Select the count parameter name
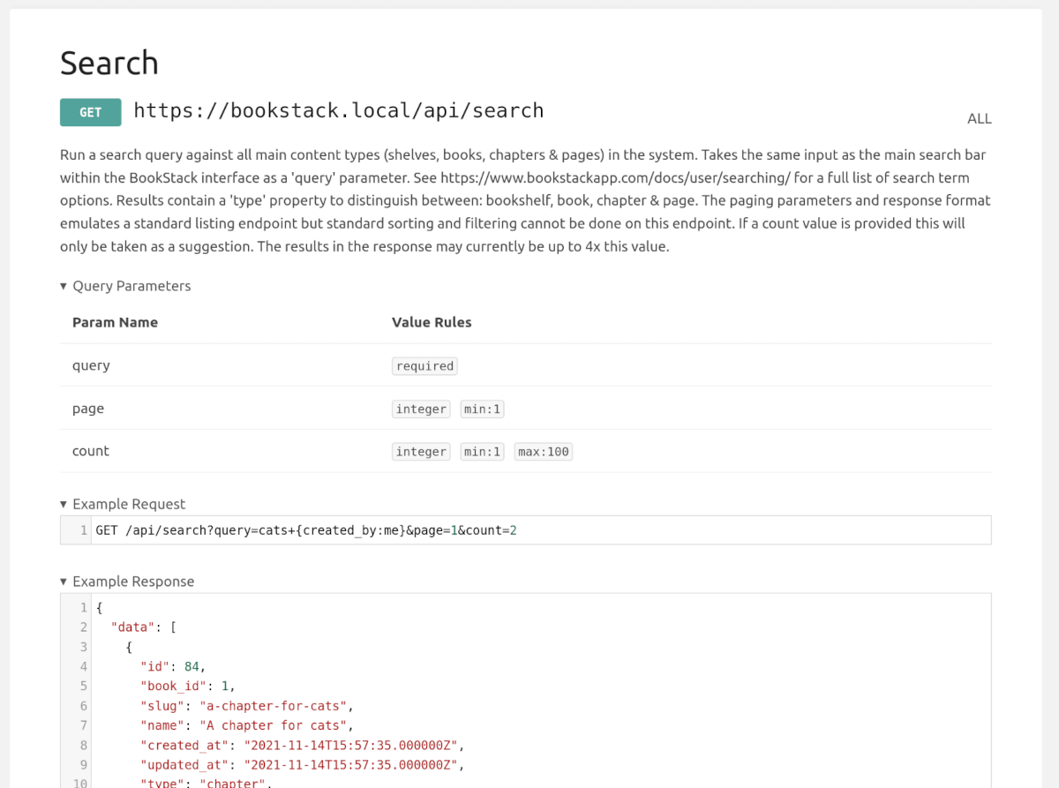This screenshot has height=788, width=1059. coord(91,451)
